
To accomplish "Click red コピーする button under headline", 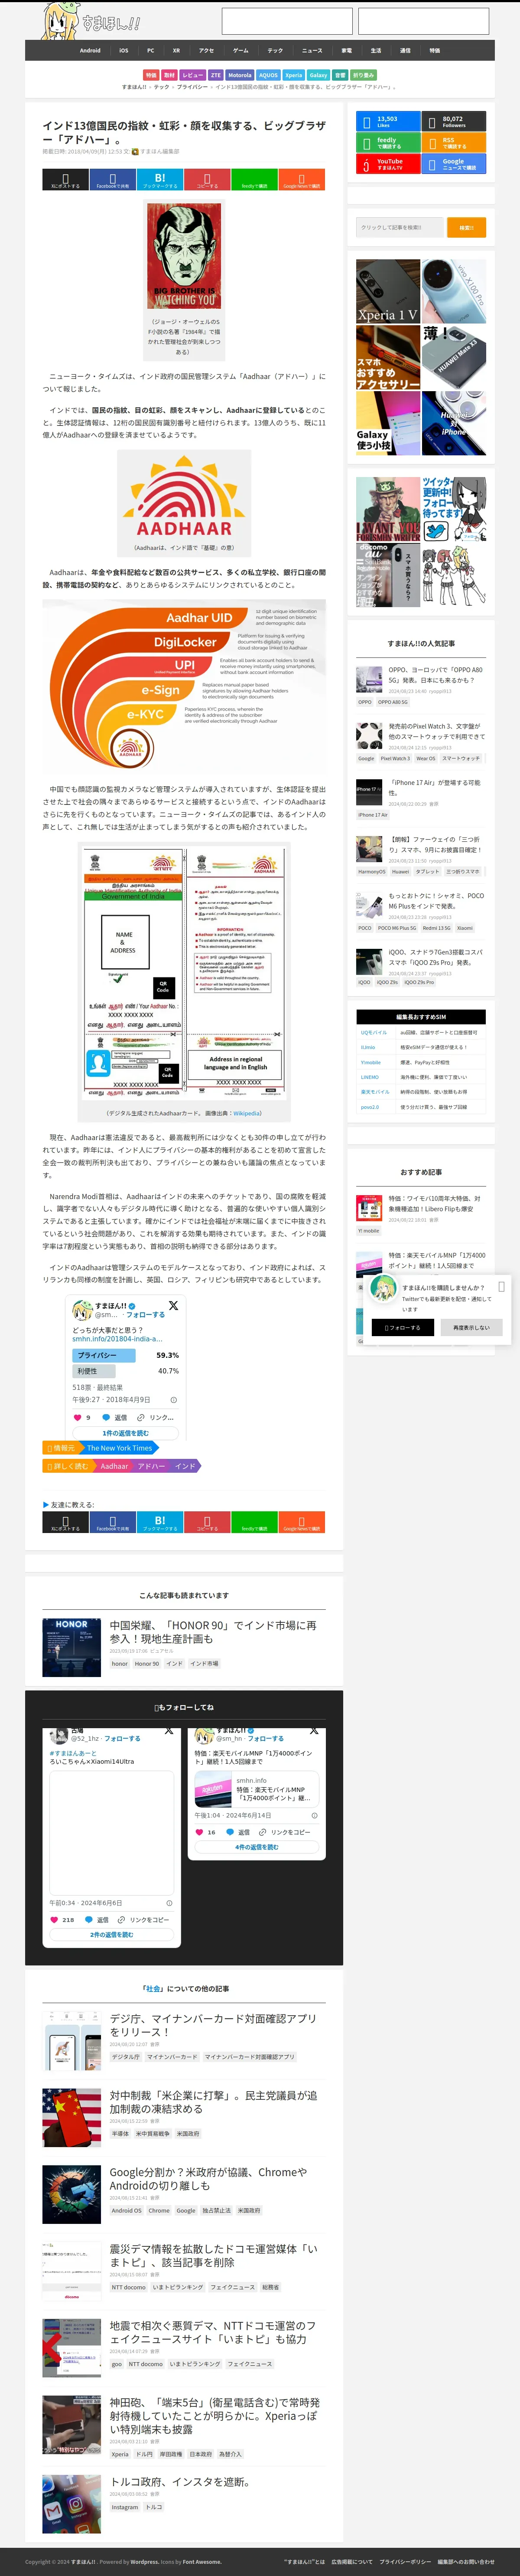I will [x=207, y=180].
